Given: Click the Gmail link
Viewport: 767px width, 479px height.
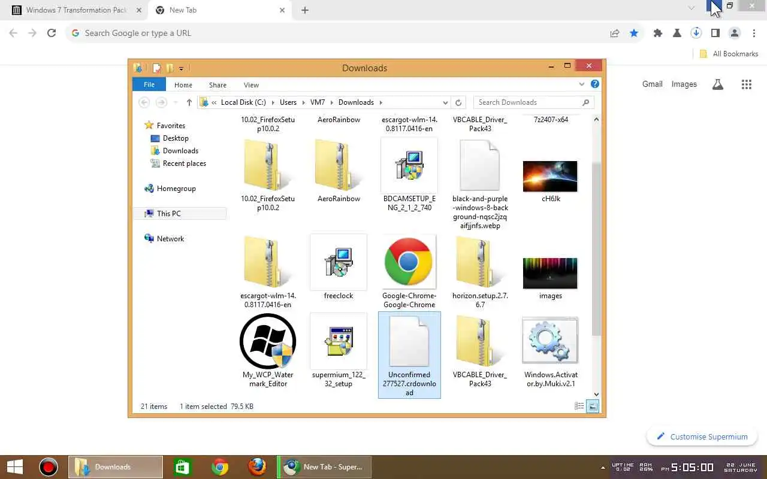Looking at the screenshot, I should 653,84.
